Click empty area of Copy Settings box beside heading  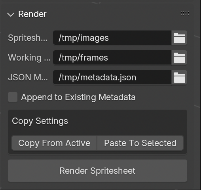127,121
